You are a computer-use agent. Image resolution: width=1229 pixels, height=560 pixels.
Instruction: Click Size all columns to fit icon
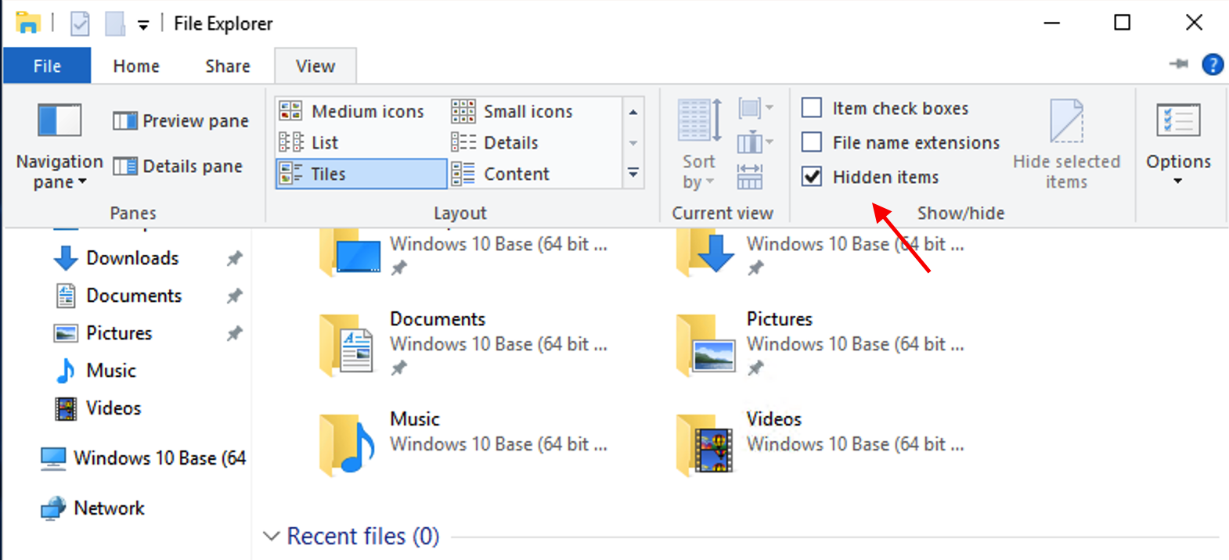[x=750, y=177]
